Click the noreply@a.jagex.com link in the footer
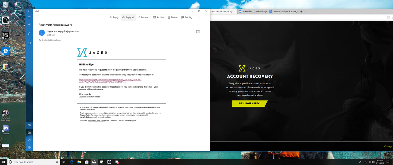 point(88,117)
